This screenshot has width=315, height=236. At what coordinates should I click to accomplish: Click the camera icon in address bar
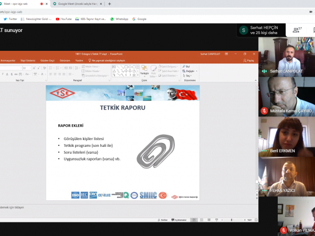[311, 12]
